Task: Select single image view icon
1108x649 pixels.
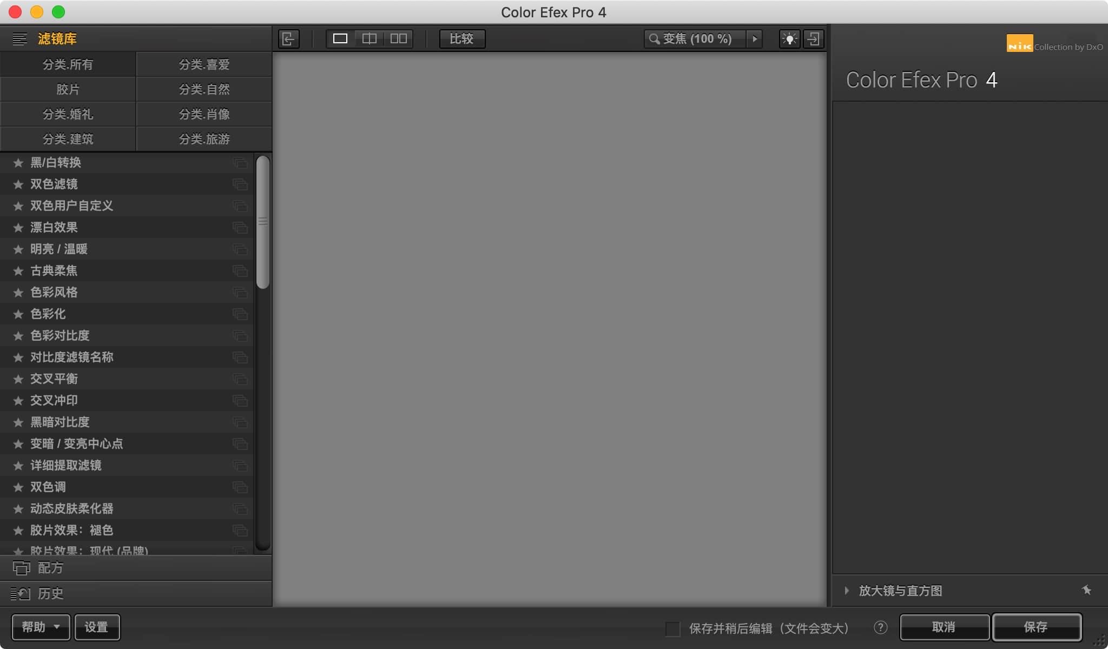Action: (x=340, y=38)
